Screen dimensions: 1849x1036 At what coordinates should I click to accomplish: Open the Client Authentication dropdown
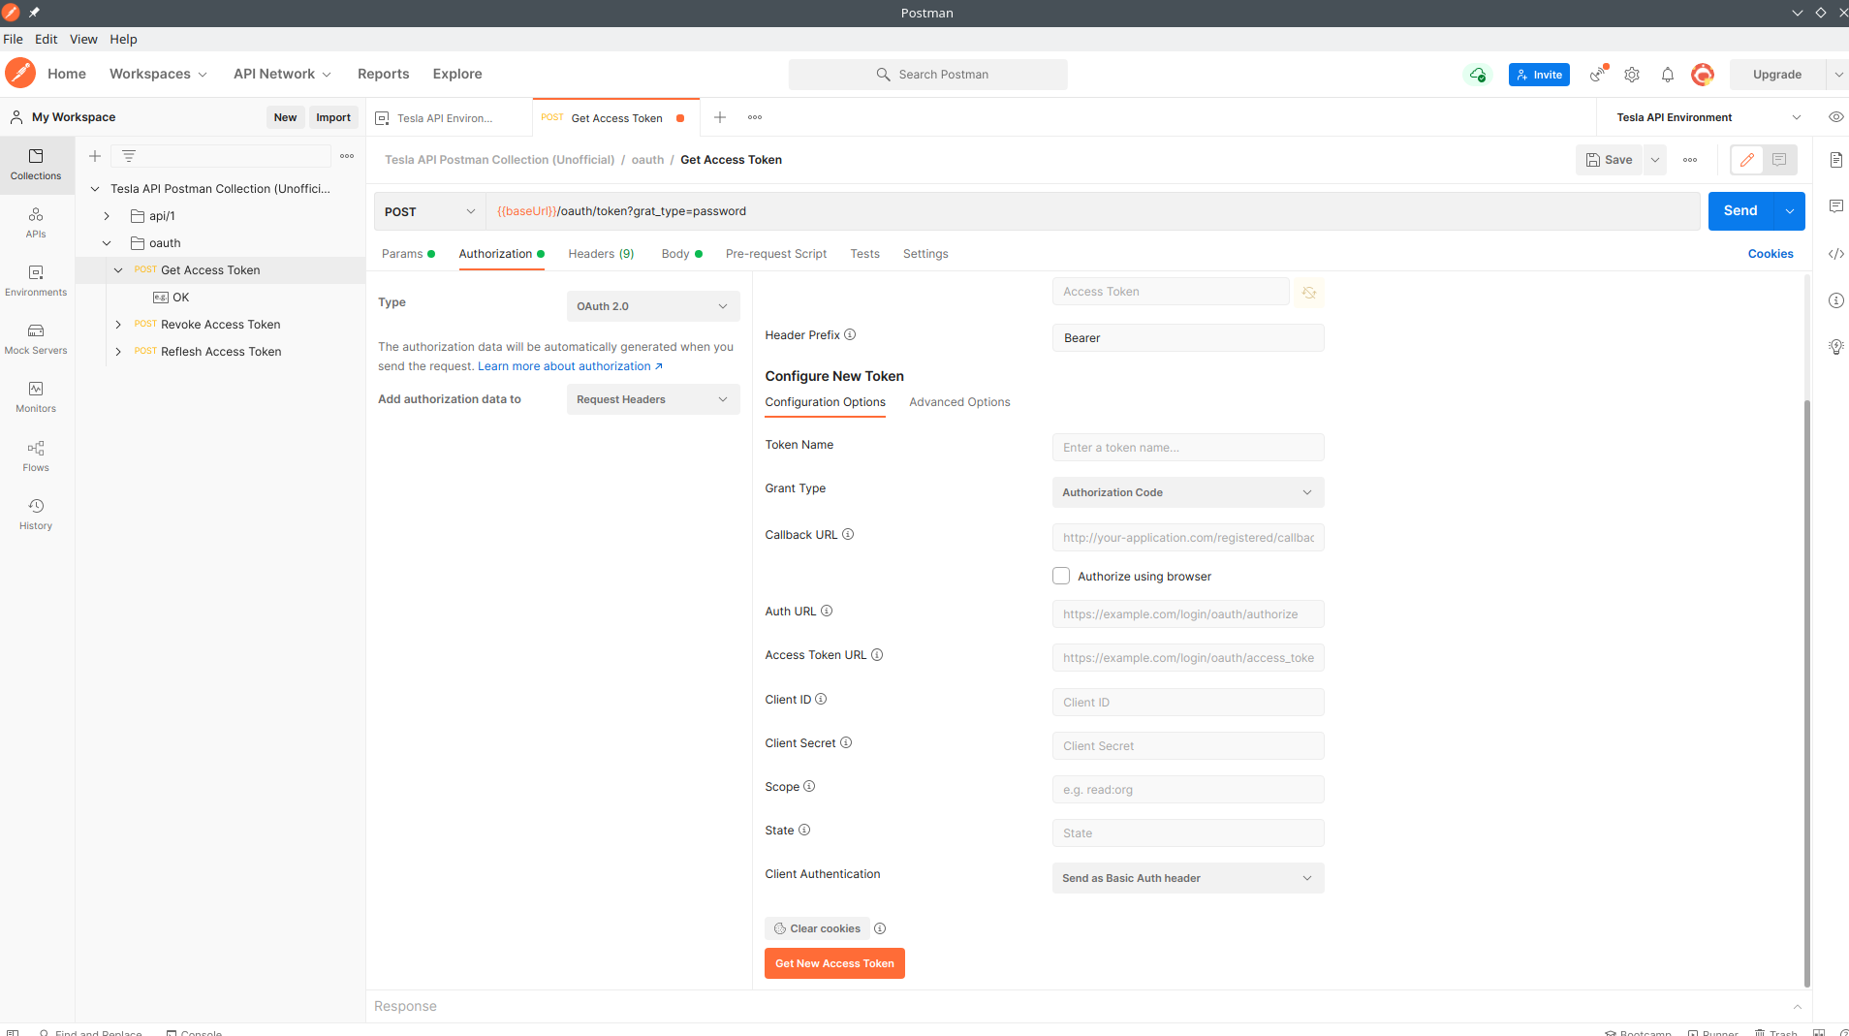pyautogui.click(x=1188, y=878)
